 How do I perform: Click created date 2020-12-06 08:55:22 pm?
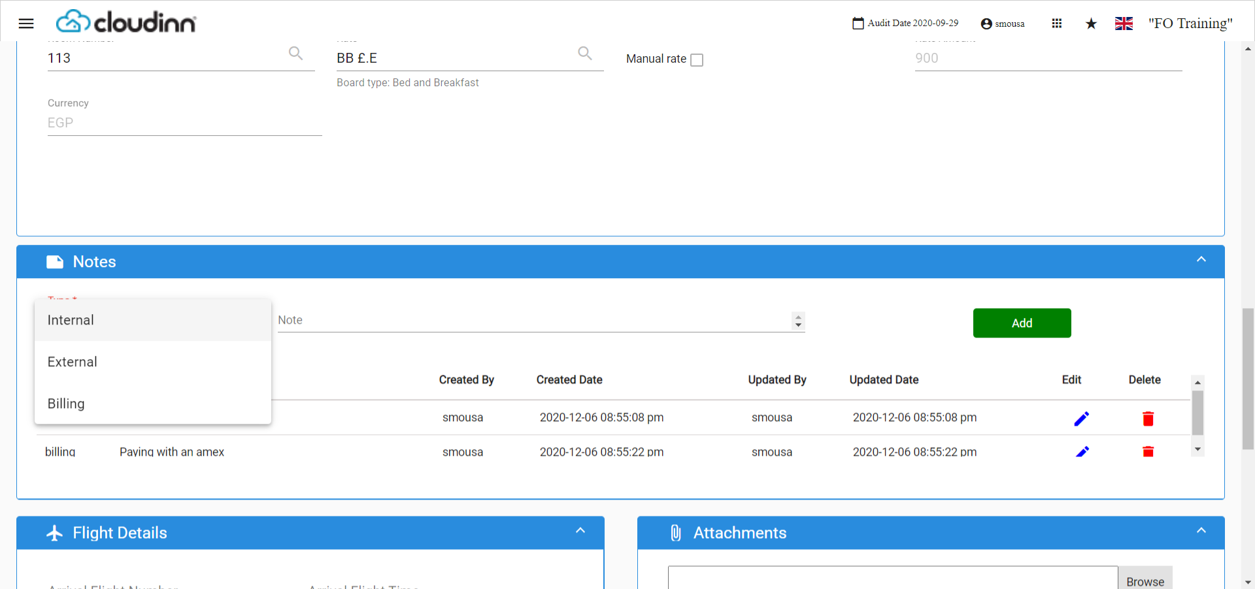pyautogui.click(x=601, y=452)
